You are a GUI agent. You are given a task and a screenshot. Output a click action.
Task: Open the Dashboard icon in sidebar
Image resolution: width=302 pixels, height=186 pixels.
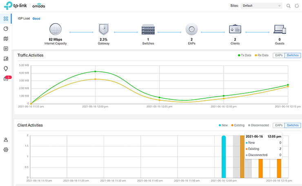pos(6,19)
